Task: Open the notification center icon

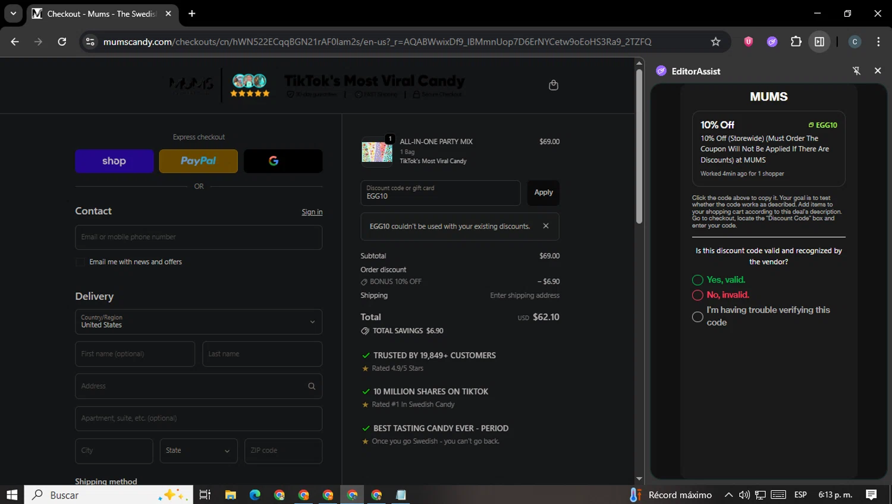Action: pos(871,494)
